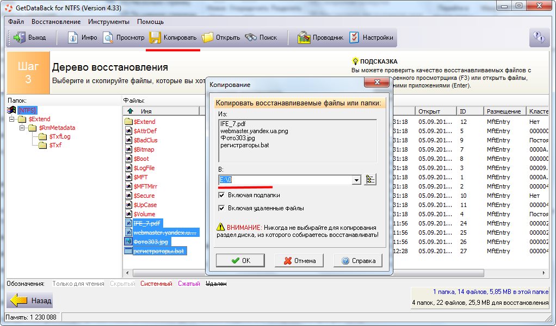Sort by the ID column header

470,111
